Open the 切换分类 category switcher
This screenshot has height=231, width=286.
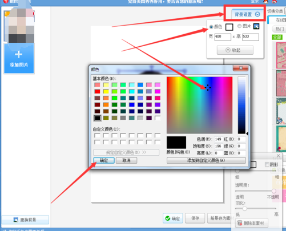click(x=275, y=11)
